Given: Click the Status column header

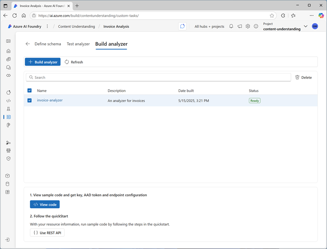Looking at the screenshot, I should (253, 91).
